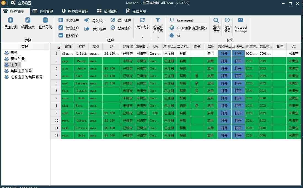Click Delete Account (删除账户)
Image resolution: width=303 pixels, height=188 pixels.
pyautogui.click(x=69, y=36)
